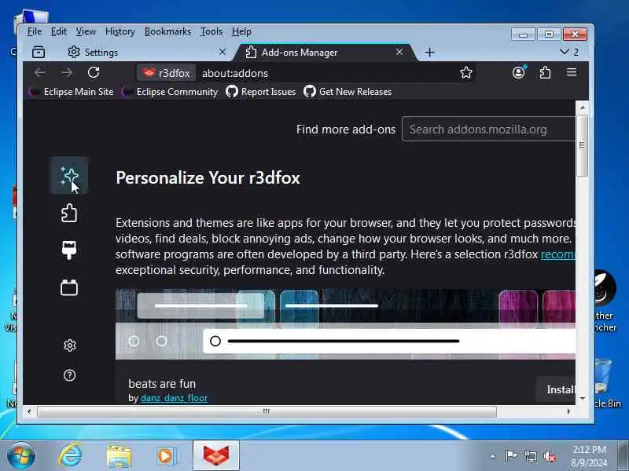Open the account profile icon in toolbar

point(519,72)
